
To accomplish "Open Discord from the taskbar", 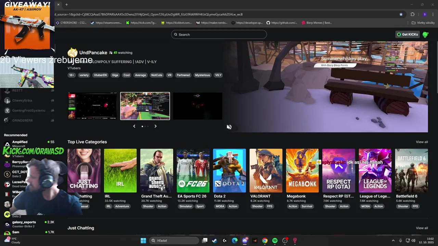I will click(x=245, y=241).
